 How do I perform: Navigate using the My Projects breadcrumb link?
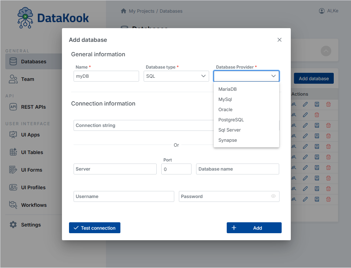(x=141, y=11)
